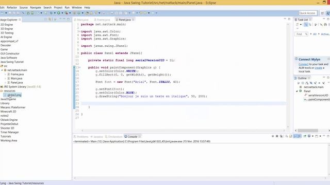Viewport: 330px width, 185px height.
Task: Toggle Focus on Workweek in Task List
Action: (316, 25)
